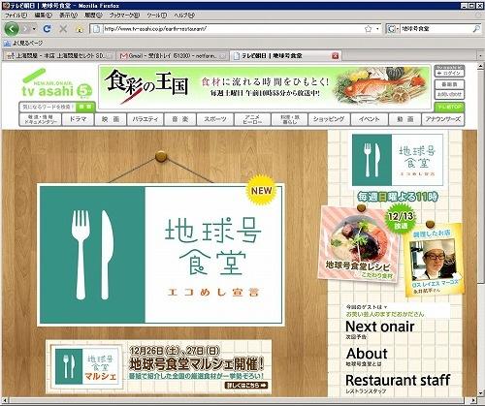Click the ドラマ navigation button
This screenshot has height=406, width=485.
pos(78,119)
